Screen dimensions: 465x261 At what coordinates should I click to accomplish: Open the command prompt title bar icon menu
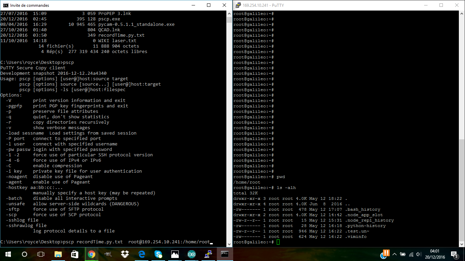pyautogui.click(x=5, y=5)
